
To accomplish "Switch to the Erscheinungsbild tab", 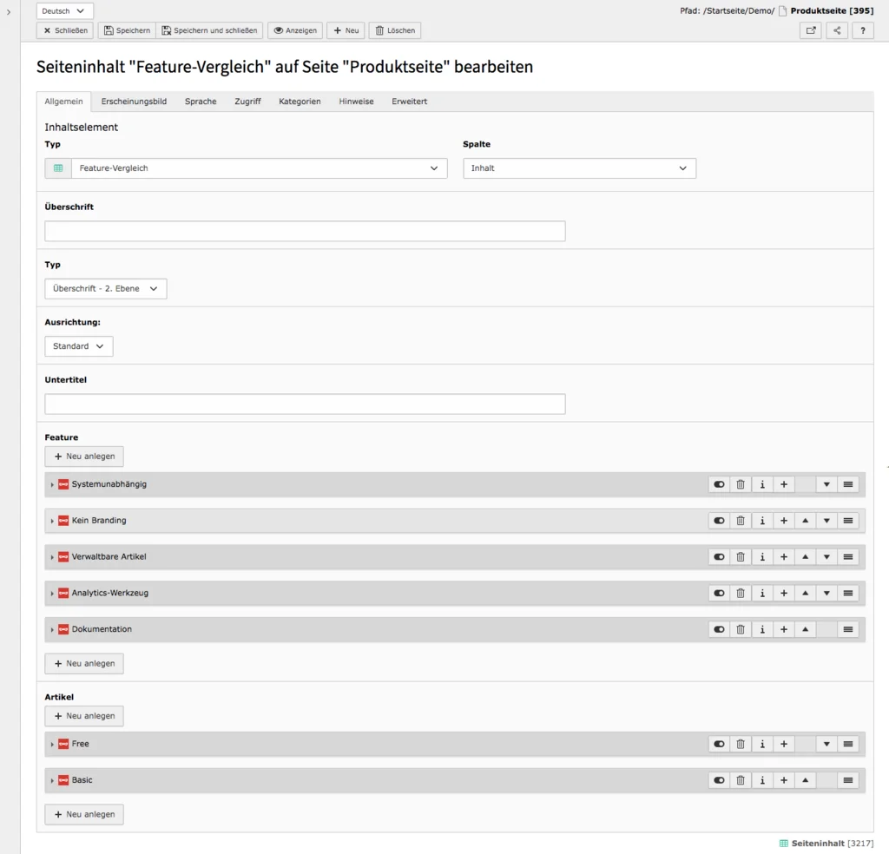I will click(x=134, y=102).
